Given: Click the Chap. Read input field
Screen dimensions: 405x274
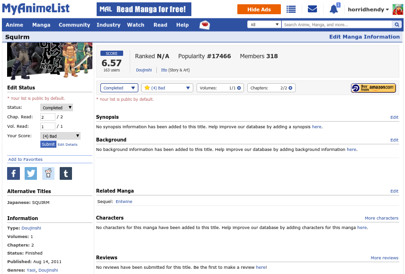Looking at the screenshot, I should [48, 117].
